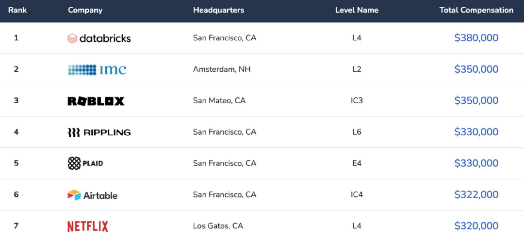This screenshot has width=524, height=238.
Task: Click the Level Name column header
Action: click(x=357, y=10)
